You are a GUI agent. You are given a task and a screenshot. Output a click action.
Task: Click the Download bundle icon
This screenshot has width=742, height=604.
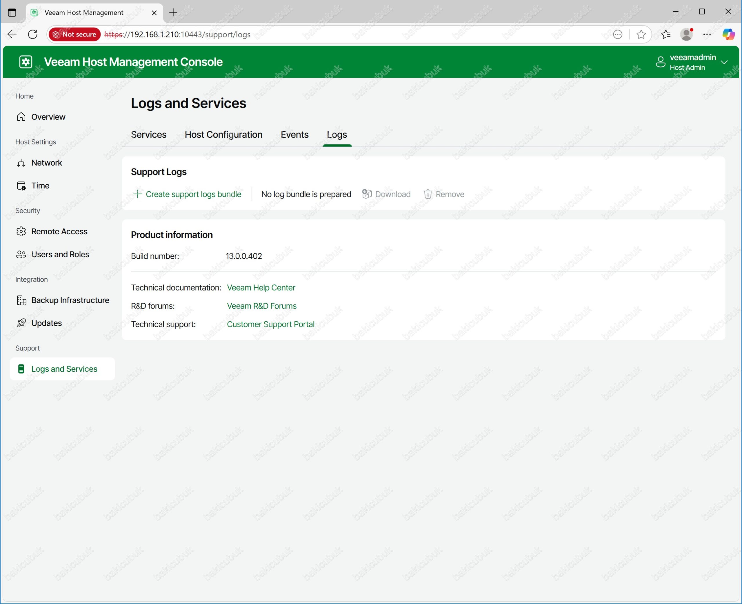tap(367, 194)
